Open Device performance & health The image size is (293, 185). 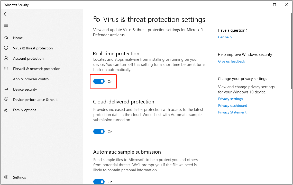point(6,99)
